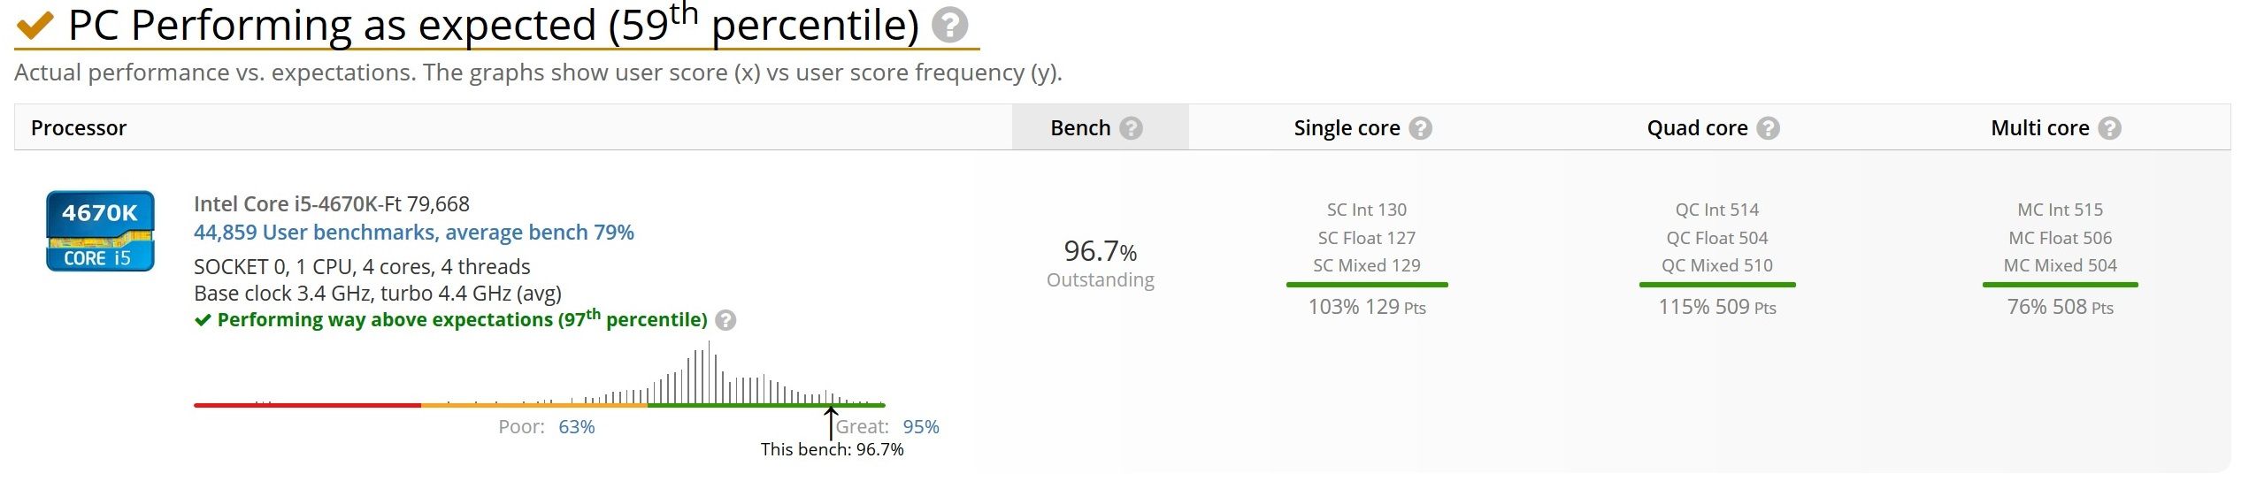Open the Multi core help icon
Screen dimensions: 2249x489
2109,128
